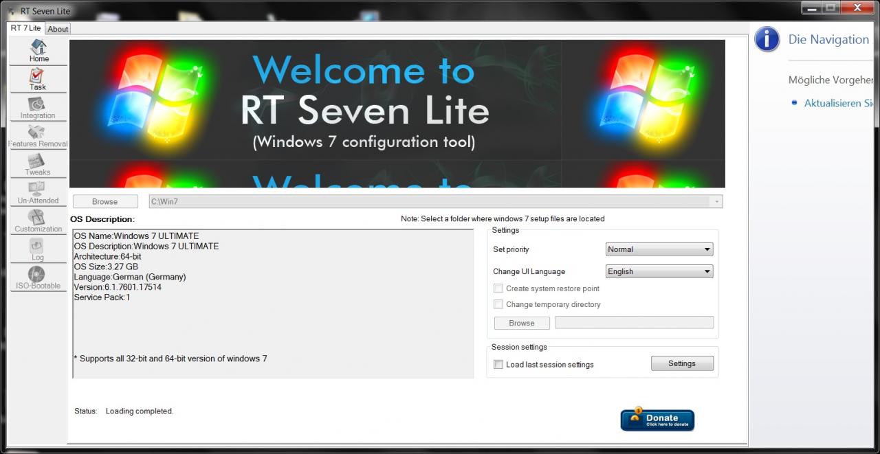The image size is (880, 454).
Task: Minimize the RT Seven Lite window
Action: pos(811,8)
